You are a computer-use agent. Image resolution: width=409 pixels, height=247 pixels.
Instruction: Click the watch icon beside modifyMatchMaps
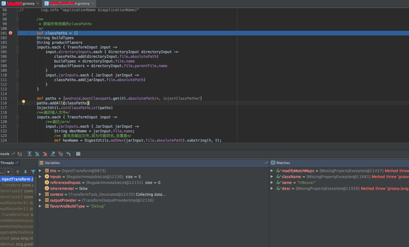[x=279, y=171]
